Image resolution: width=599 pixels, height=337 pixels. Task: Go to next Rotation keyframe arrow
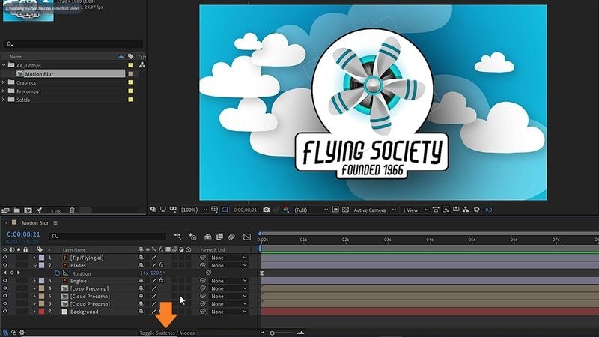19,273
